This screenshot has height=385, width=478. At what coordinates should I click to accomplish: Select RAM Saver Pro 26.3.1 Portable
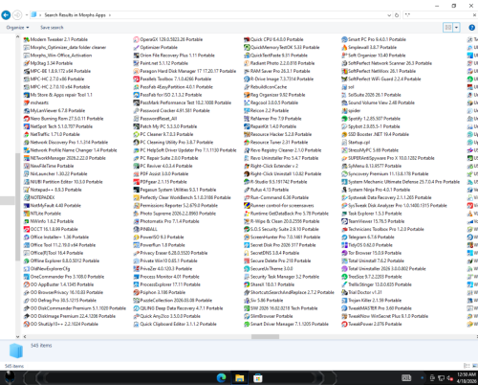(x=277, y=71)
